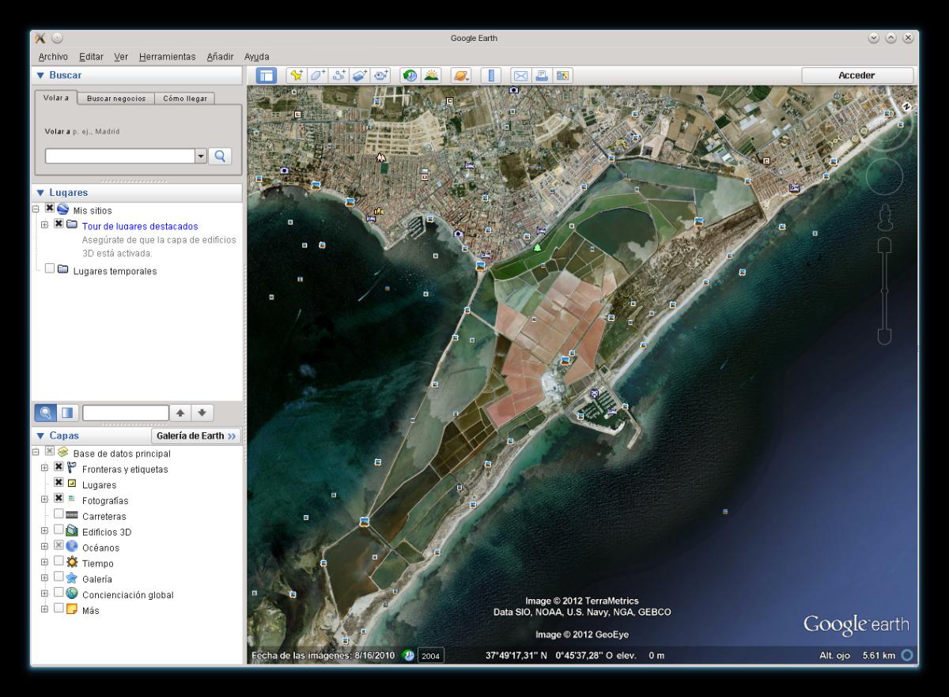The image size is (949, 697).
Task: Click the pan joystick circle navigation control
Action: [x=885, y=177]
